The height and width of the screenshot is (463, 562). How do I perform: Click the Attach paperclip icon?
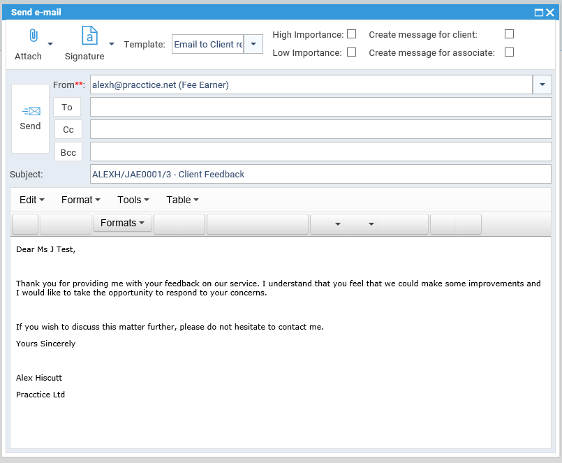[x=33, y=36]
